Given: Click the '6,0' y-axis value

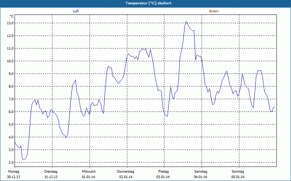Looking at the screenshot, I should [x=11, y=112].
